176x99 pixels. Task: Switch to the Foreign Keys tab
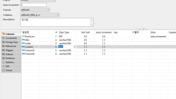11,42
